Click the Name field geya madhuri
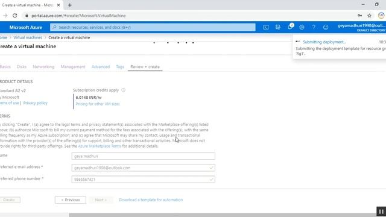This screenshot has width=386, height=217. coord(144,156)
